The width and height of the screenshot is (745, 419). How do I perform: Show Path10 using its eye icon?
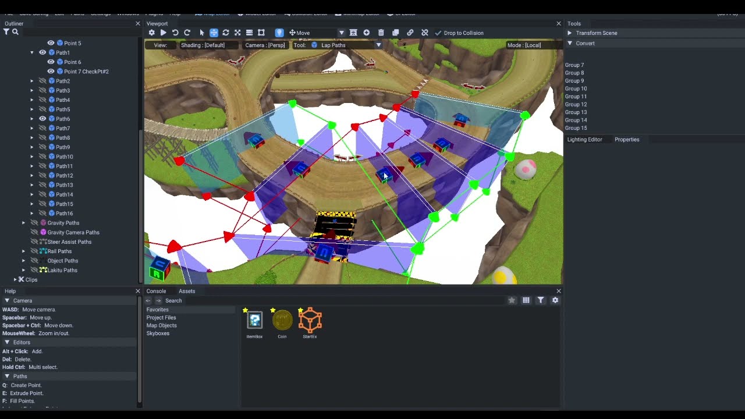click(x=42, y=157)
